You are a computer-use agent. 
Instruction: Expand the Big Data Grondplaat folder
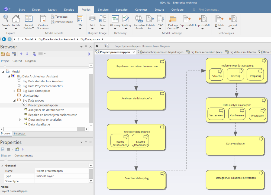[15, 91]
